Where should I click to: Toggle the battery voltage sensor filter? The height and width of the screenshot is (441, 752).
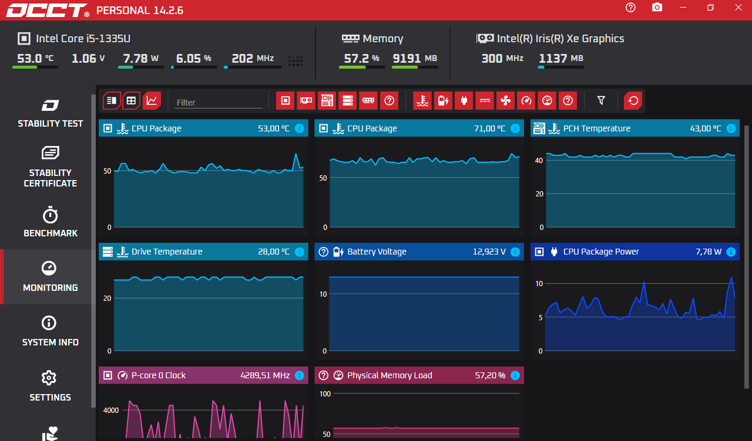(x=443, y=101)
